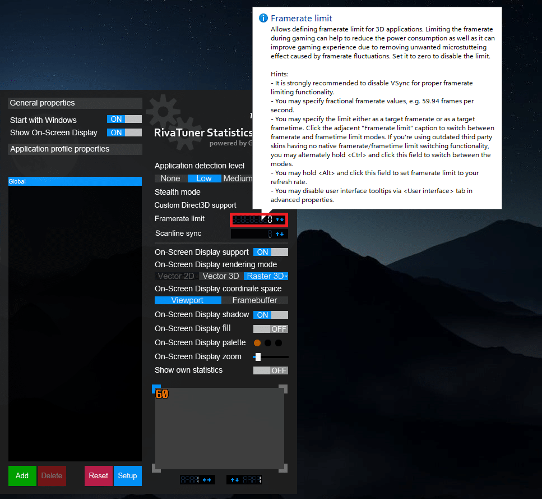Click the Framerate limit spinner arrows
542x499 pixels.
[280, 219]
